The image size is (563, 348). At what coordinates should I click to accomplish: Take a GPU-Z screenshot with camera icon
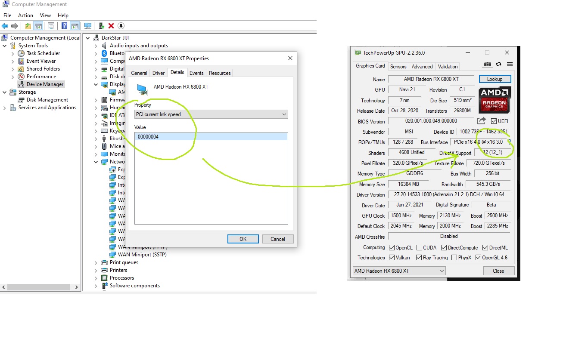pos(487,64)
